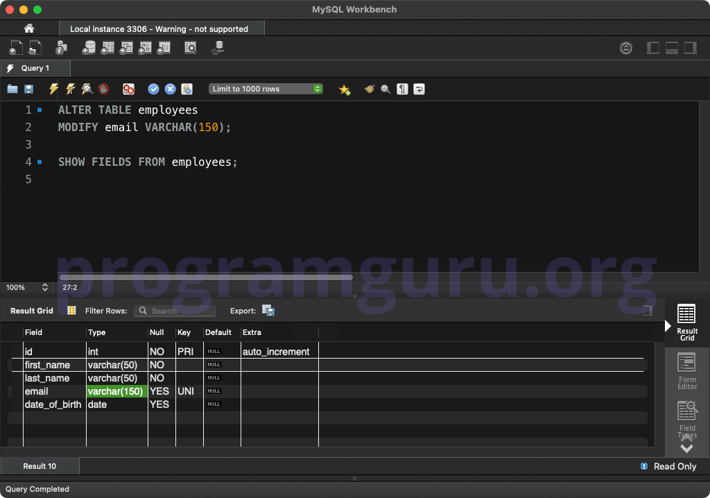Click line 4 statement marker dot
Image resolution: width=710 pixels, height=498 pixels.
click(40, 162)
